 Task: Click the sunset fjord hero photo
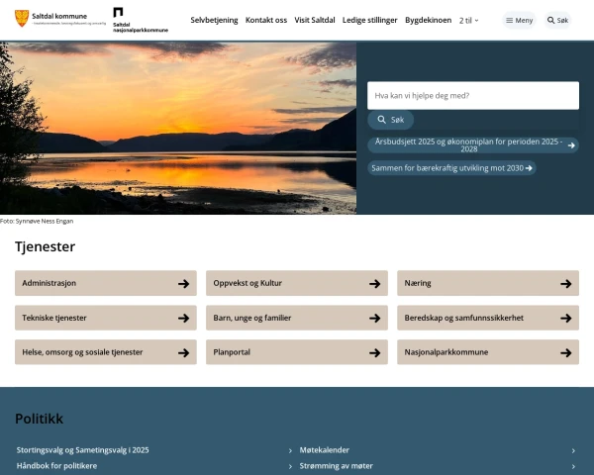click(178, 128)
